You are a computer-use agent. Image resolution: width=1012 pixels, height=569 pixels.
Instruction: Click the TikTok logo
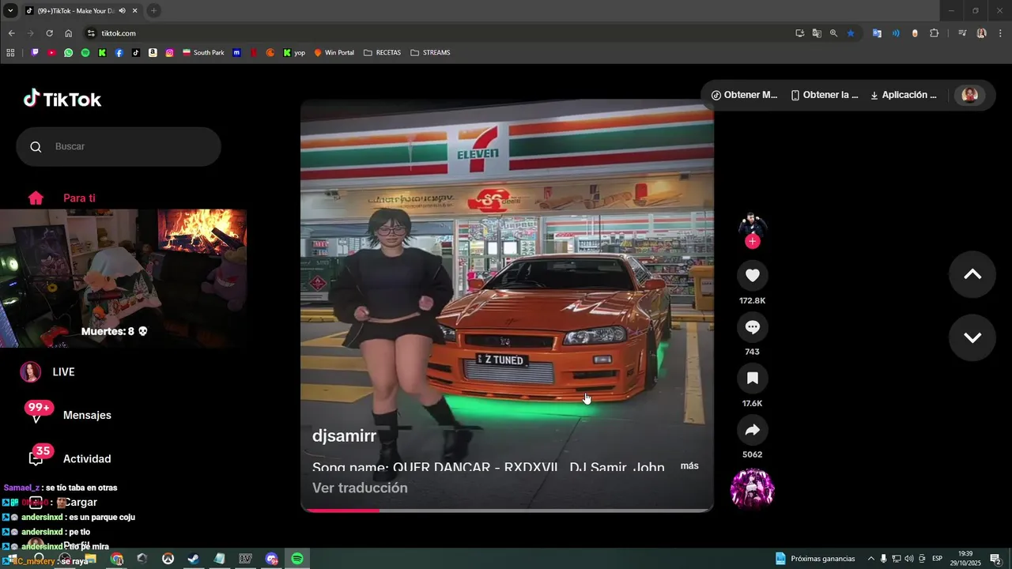click(x=62, y=99)
